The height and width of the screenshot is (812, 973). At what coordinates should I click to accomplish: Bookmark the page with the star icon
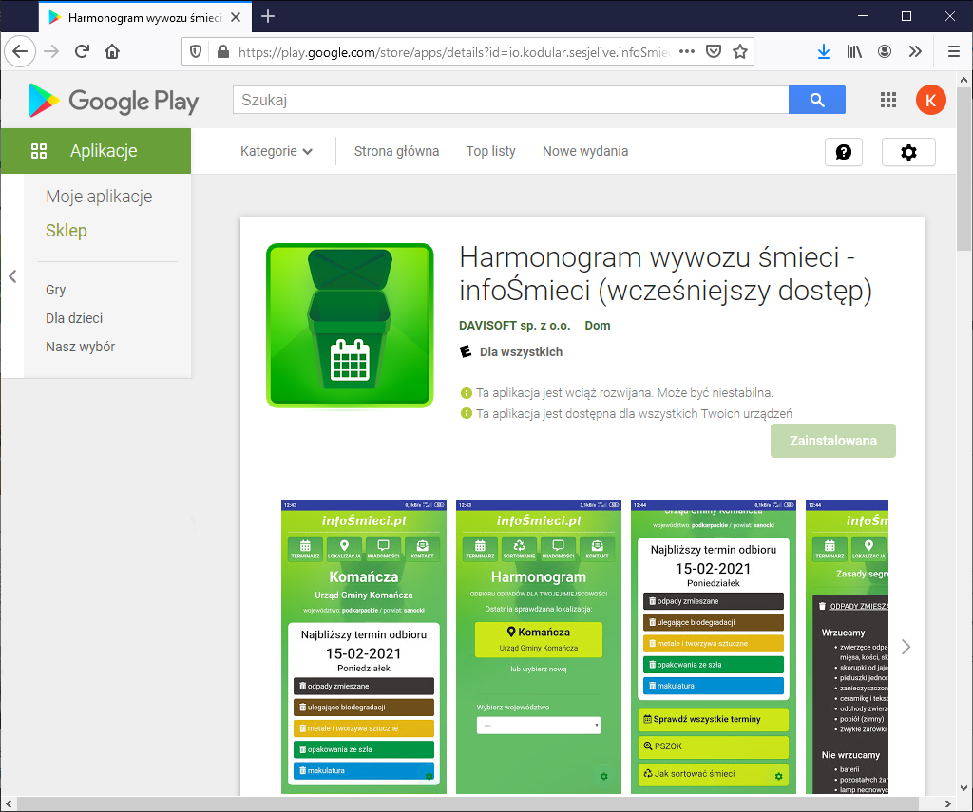click(740, 51)
